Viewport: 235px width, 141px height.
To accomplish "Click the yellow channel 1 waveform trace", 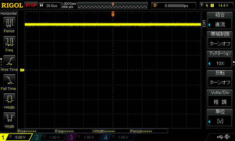I will coord(113,25).
